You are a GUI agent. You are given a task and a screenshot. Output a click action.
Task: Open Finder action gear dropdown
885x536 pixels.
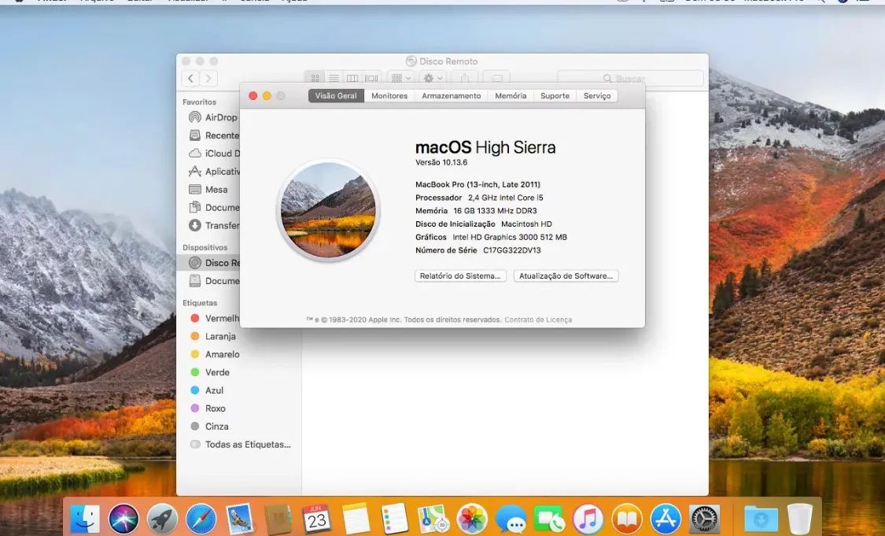(433, 78)
